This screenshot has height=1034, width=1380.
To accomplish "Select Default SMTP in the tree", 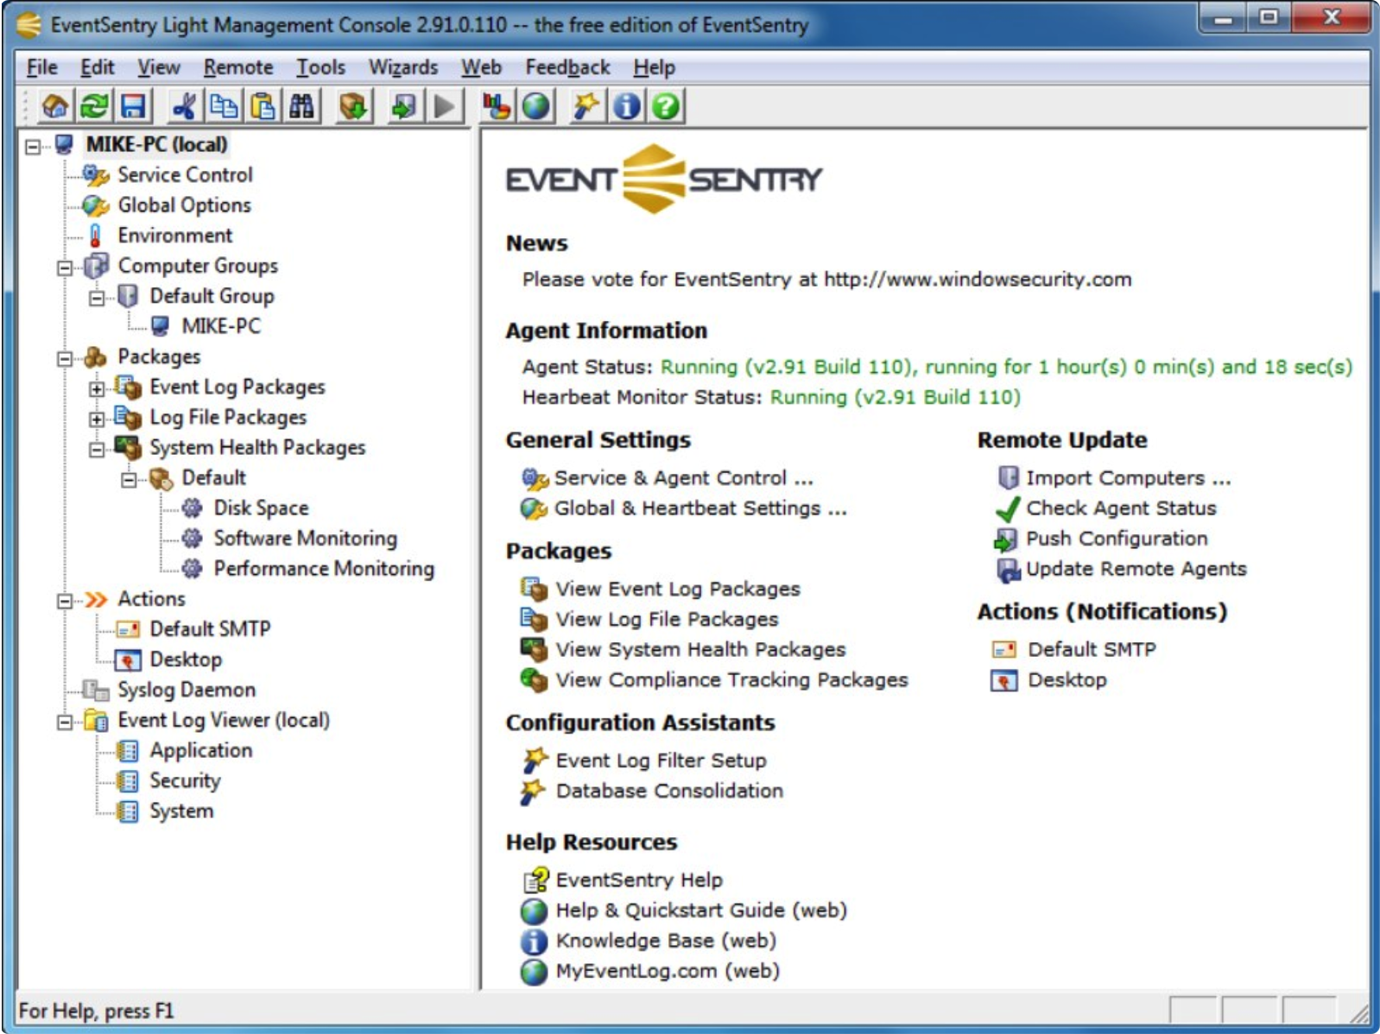I will [x=210, y=629].
